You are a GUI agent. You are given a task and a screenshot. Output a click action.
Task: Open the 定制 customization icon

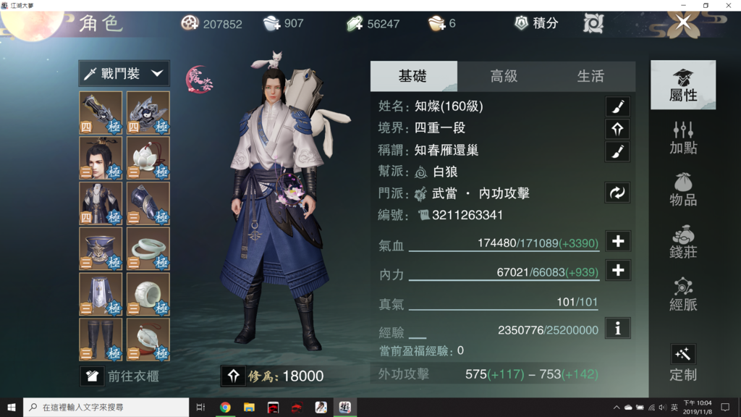pyautogui.click(x=683, y=363)
